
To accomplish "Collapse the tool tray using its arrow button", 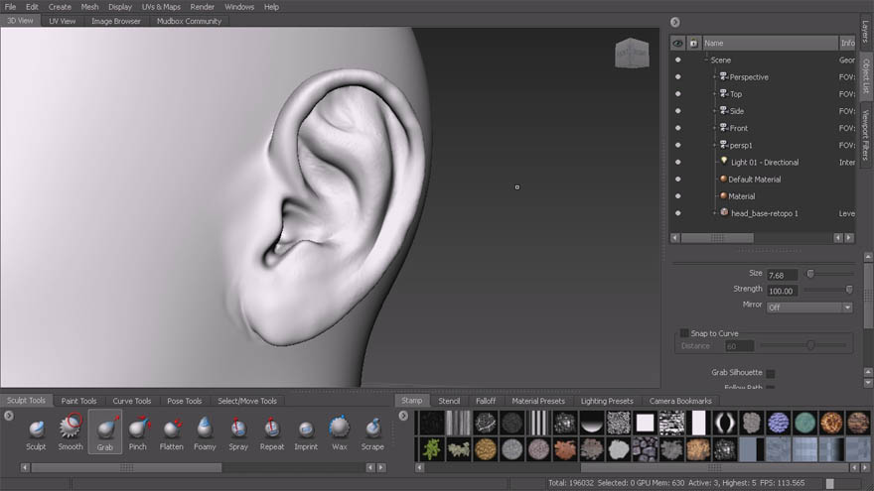I will (8, 416).
